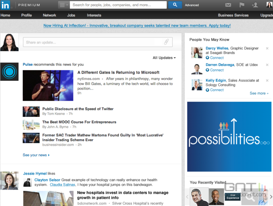The width and height of the screenshot is (273, 206).
Task: Open account profile photo menu in header
Action: click(269, 5)
